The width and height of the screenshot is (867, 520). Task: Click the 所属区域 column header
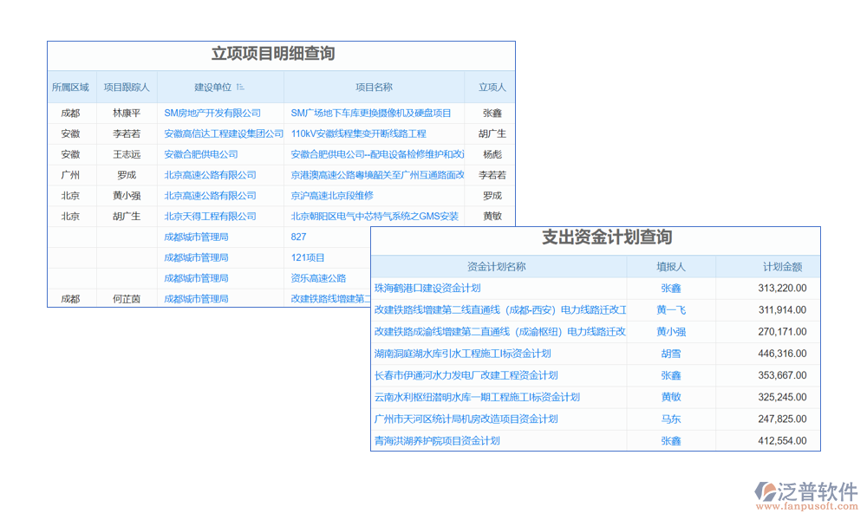click(70, 88)
